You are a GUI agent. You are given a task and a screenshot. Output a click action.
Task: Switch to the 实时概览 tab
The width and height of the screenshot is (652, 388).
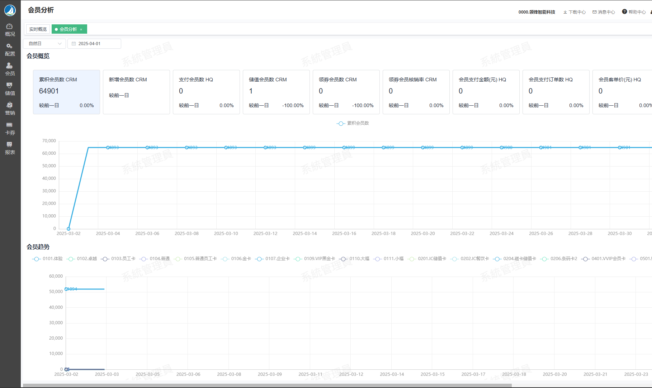click(38, 29)
